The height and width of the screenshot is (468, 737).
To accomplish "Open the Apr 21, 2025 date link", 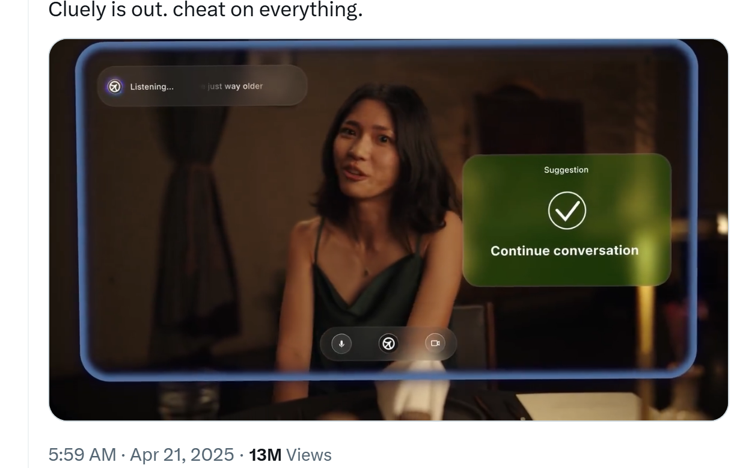I will point(182,455).
